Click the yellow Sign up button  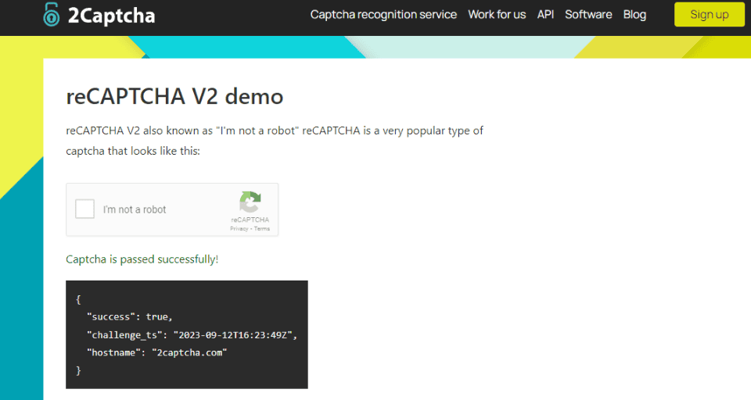(710, 14)
